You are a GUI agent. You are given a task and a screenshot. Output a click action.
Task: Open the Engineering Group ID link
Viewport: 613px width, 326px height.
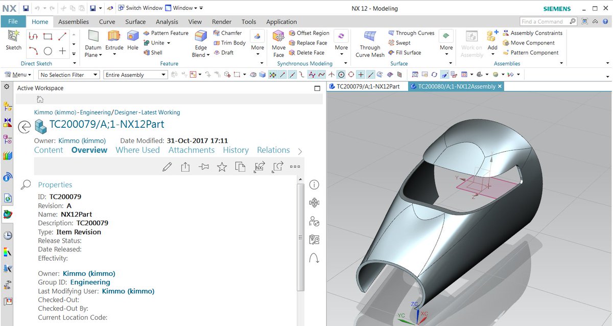pos(90,282)
